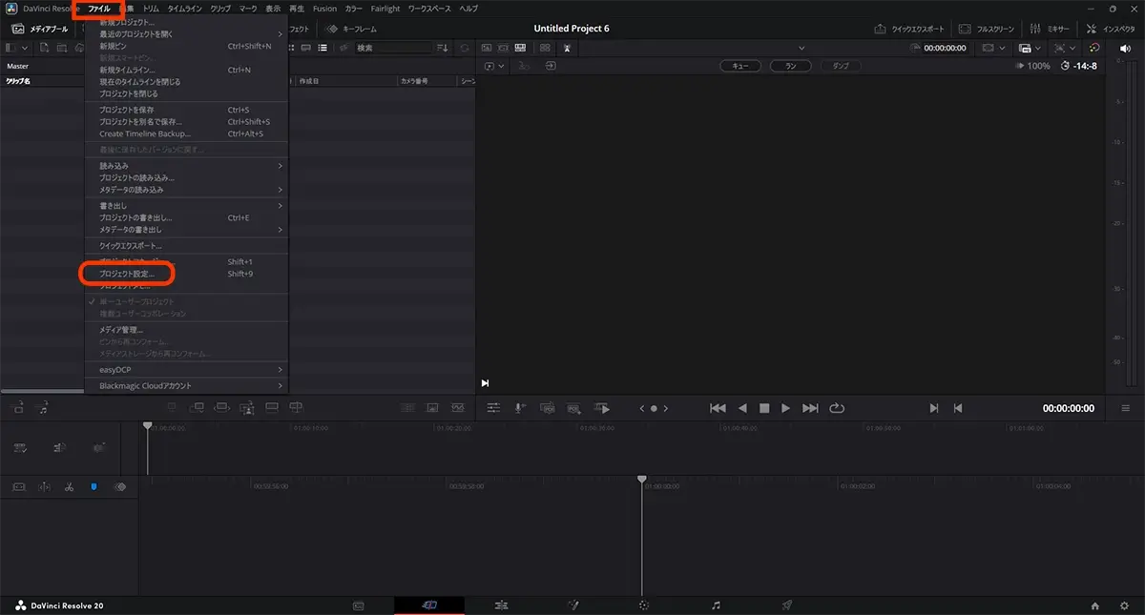
Task: Choose プロジェクトを保存 from the menu
Action: (127, 110)
